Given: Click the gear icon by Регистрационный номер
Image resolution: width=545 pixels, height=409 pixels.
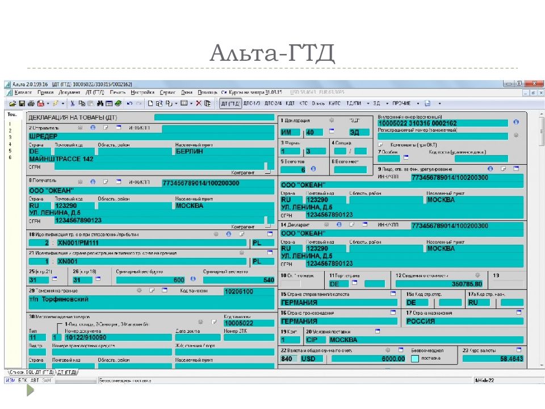Looking at the screenshot, I should coord(516,135).
